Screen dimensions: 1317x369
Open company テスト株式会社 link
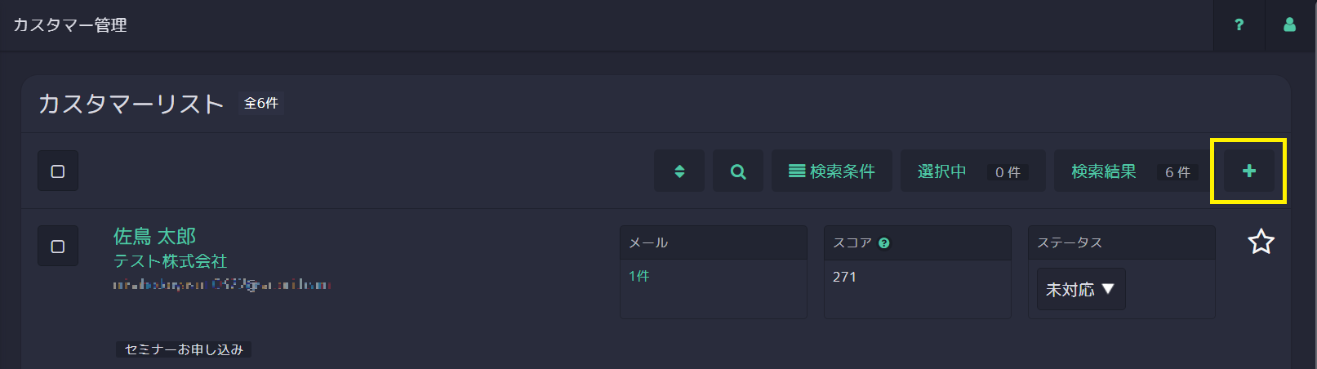coord(170,261)
